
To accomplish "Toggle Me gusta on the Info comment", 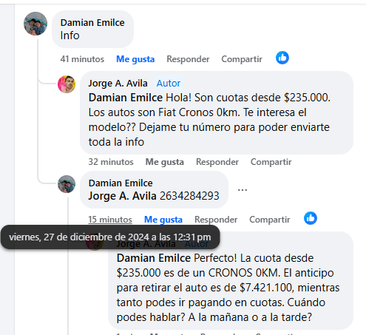I will (135, 59).
